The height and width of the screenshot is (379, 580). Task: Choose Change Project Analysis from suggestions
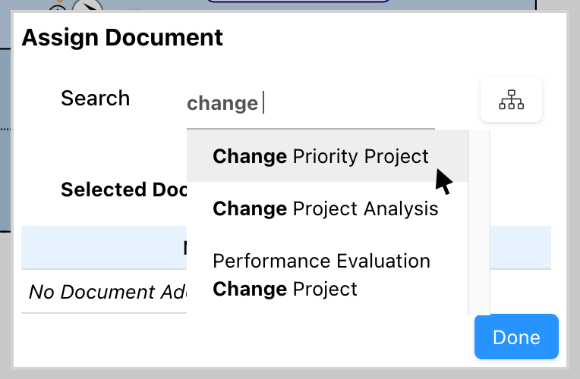(325, 208)
